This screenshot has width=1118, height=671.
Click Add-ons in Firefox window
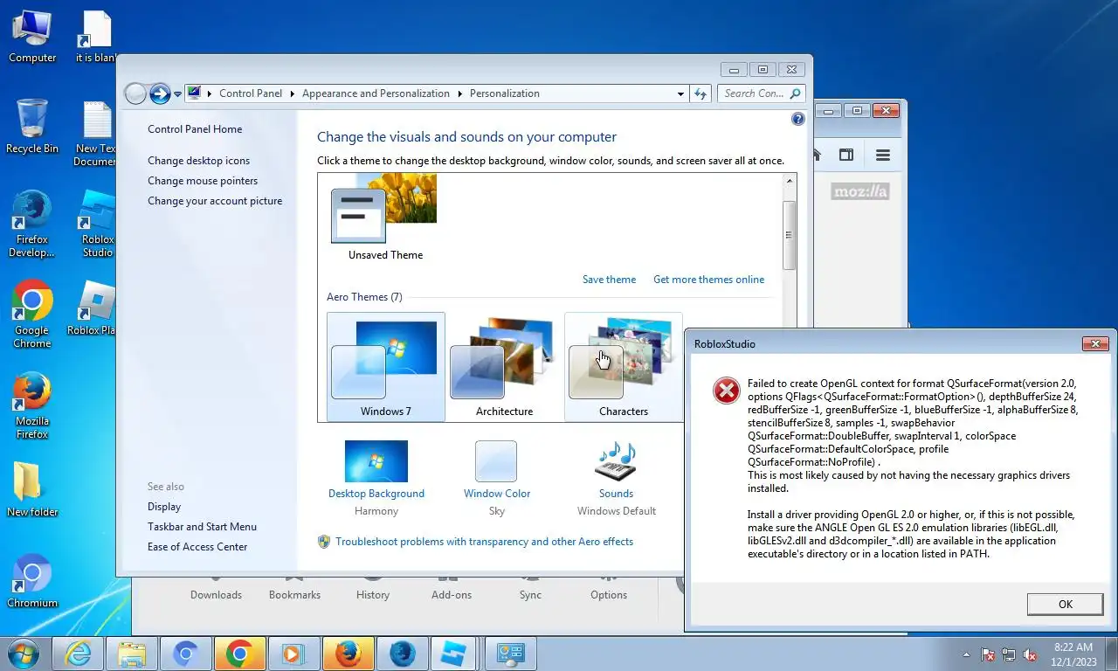452,595
